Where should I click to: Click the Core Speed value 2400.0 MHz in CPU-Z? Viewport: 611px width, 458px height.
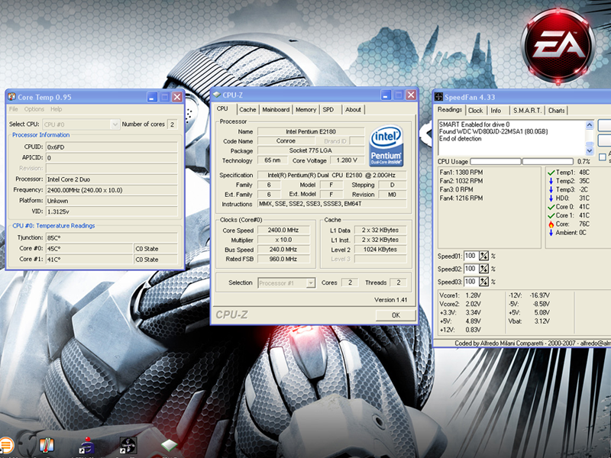pyautogui.click(x=283, y=231)
